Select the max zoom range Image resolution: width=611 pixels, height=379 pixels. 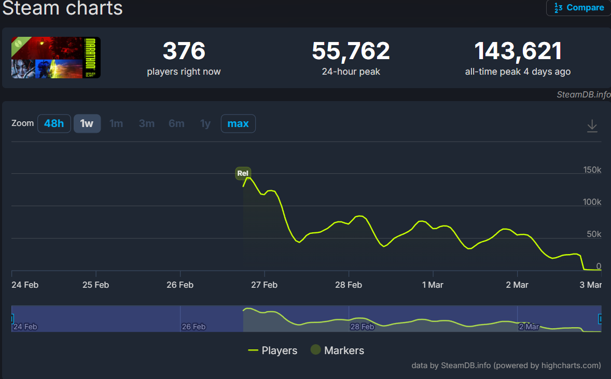238,123
